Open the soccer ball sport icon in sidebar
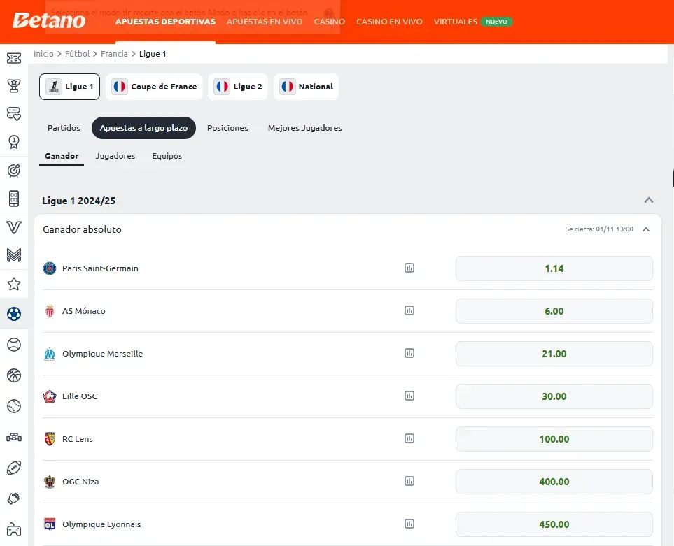674x546 pixels. point(14,315)
